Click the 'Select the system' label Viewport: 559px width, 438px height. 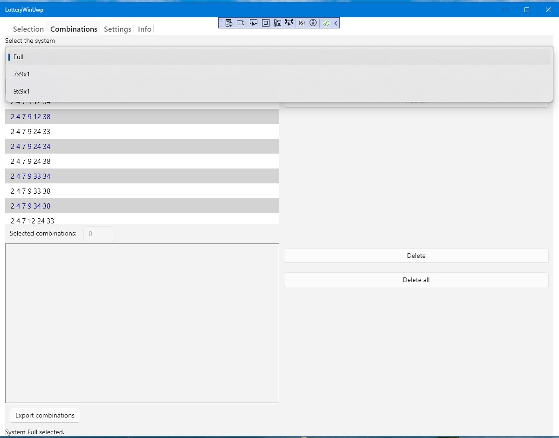click(30, 40)
